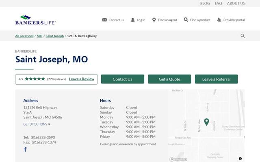This screenshot has width=260, height=162.
Task: Click Evenings and weekends by appointment note
Action: [128, 144]
